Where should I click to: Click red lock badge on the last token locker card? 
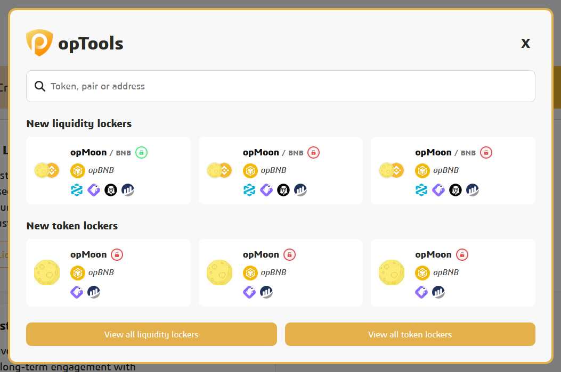point(462,255)
